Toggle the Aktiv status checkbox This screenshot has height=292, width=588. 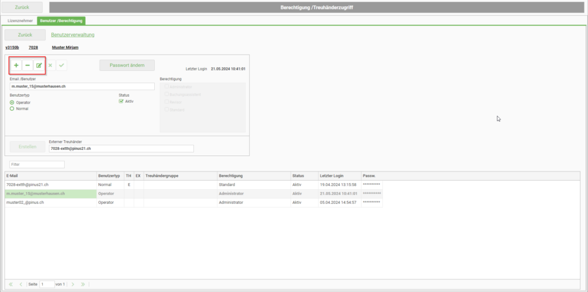[x=121, y=102]
